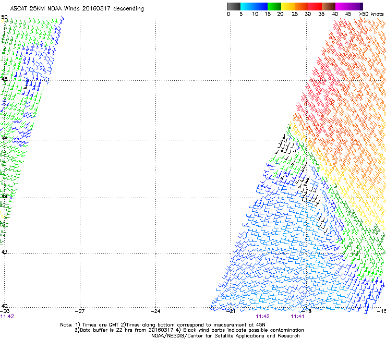
Task: Click the latitude label '48' on left axis
Action: coord(4,79)
